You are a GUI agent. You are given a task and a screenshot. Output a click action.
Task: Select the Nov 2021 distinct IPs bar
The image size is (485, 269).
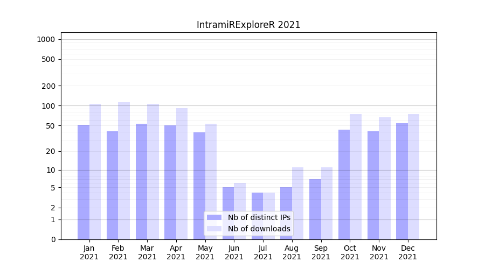coord(373,185)
